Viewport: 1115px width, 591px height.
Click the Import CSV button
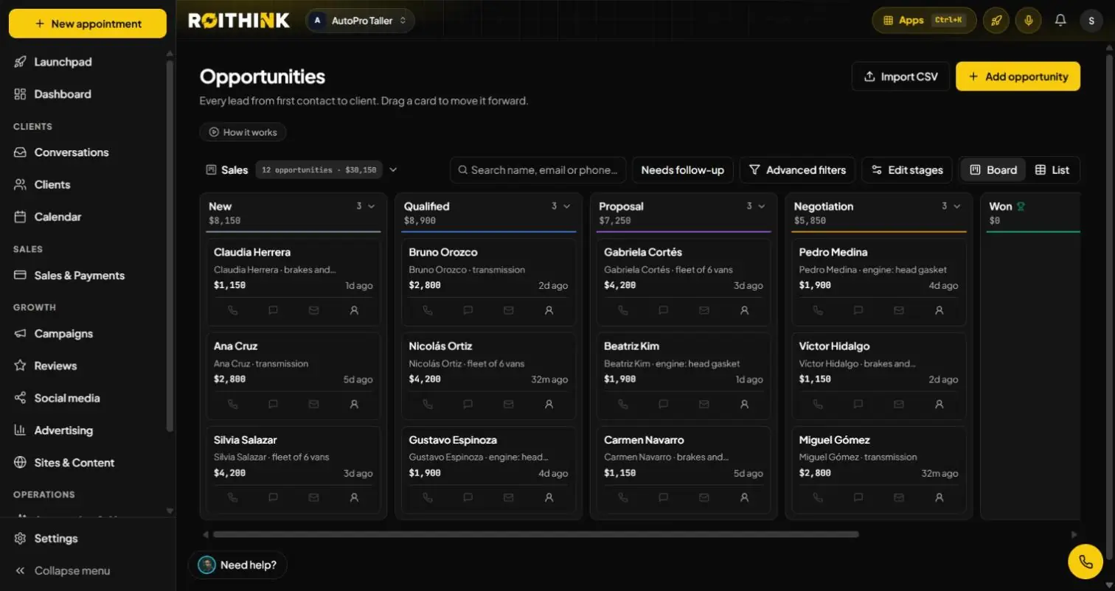point(900,77)
